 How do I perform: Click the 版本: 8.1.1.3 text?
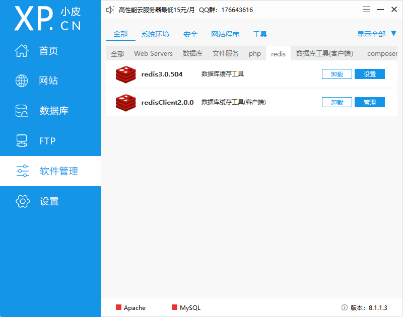click(x=369, y=307)
